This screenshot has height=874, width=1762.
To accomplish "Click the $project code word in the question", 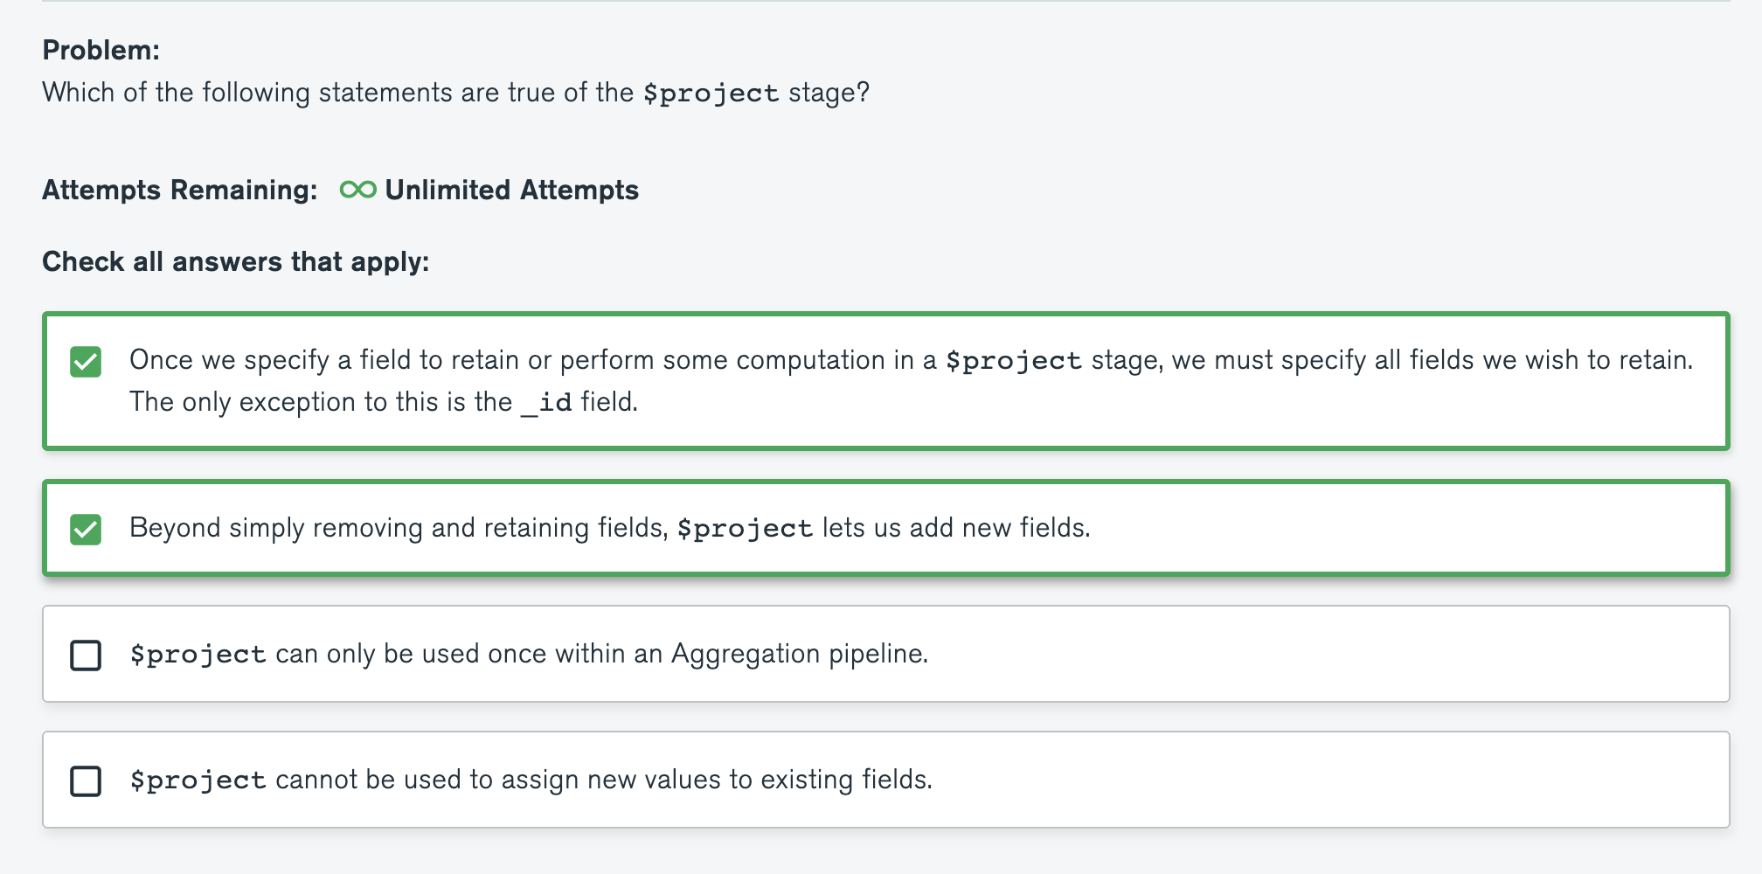I will click(711, 93).
